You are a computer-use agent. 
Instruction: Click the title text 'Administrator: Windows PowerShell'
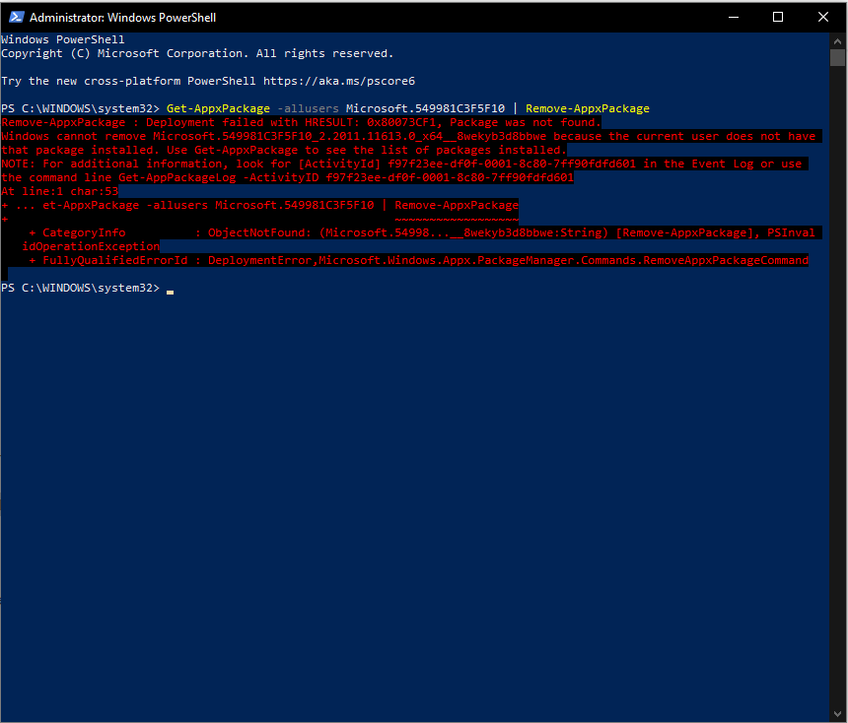point(123,18)
